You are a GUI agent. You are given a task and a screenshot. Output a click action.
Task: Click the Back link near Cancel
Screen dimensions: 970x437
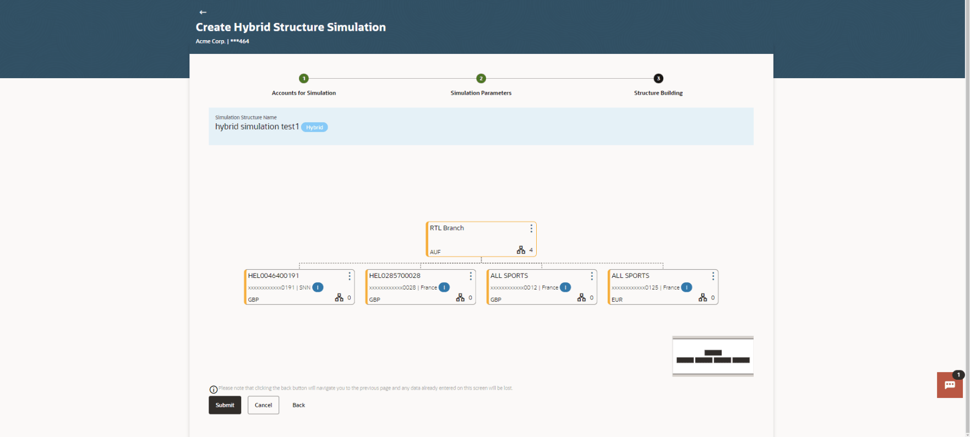tap(298, 405)
